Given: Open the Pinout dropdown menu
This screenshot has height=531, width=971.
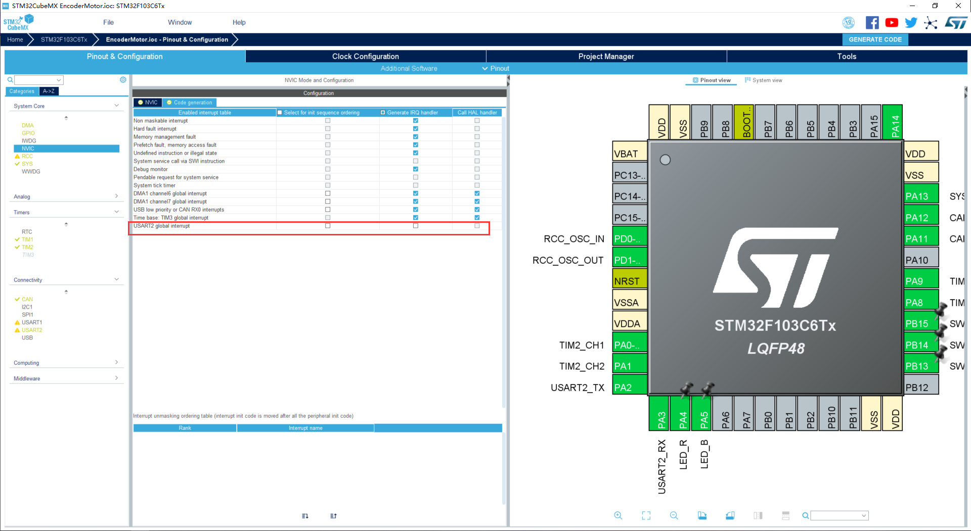Looking at the screenshot, I should (496, 68).
